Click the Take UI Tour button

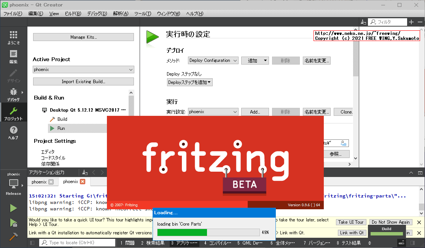[352, 222]
